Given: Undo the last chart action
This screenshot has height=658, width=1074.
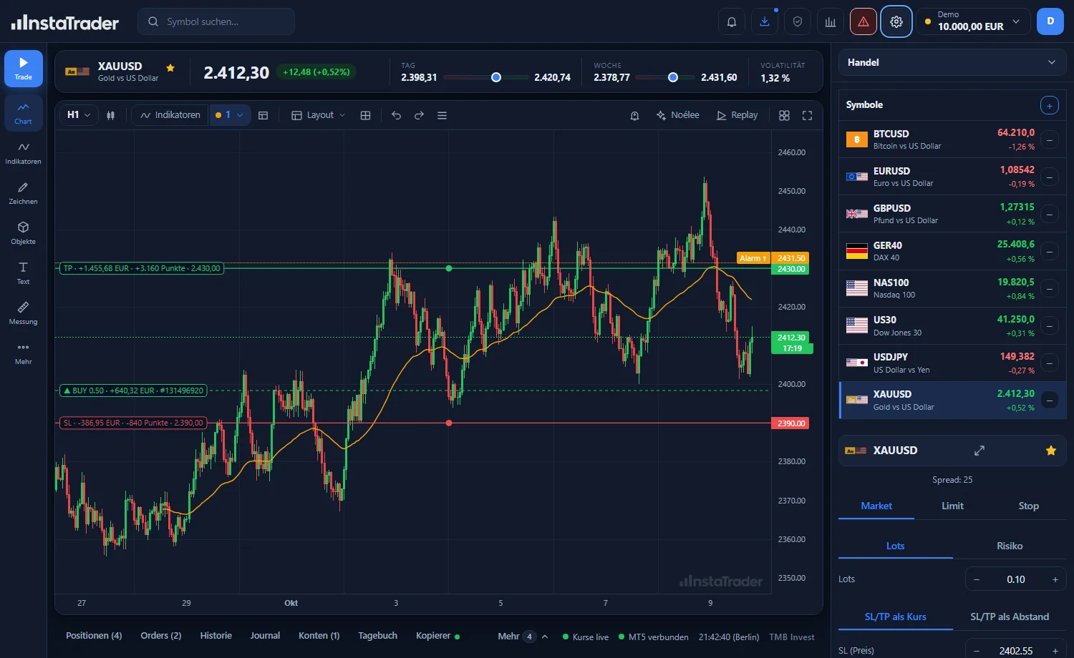Looking at the screenshot, I should tap(396, 115).
